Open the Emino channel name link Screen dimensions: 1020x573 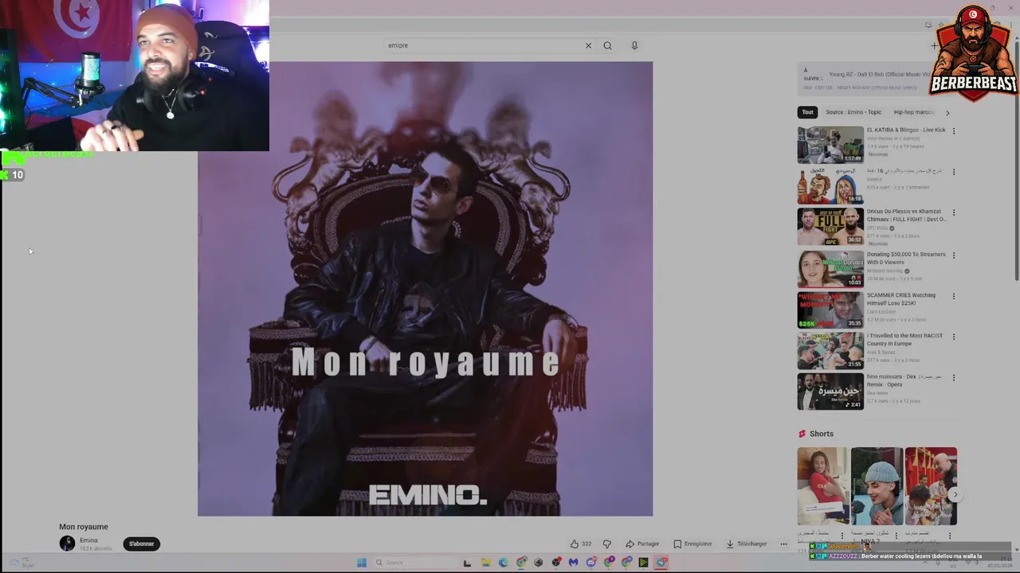[88, 540]
